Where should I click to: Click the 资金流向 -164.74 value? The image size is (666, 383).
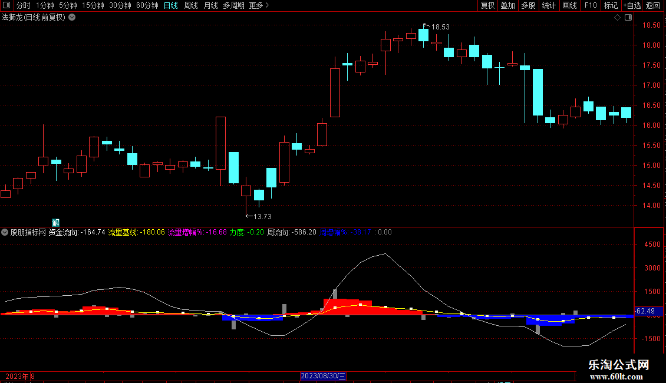(77, 232)
